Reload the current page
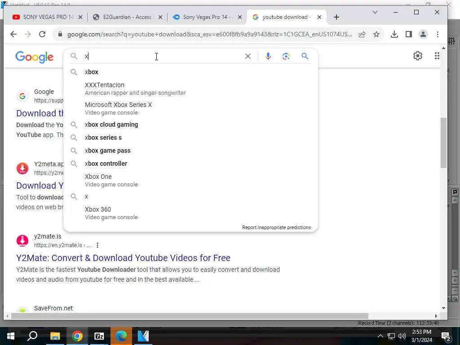Screen dimensions: 460x345 (42, 34)
